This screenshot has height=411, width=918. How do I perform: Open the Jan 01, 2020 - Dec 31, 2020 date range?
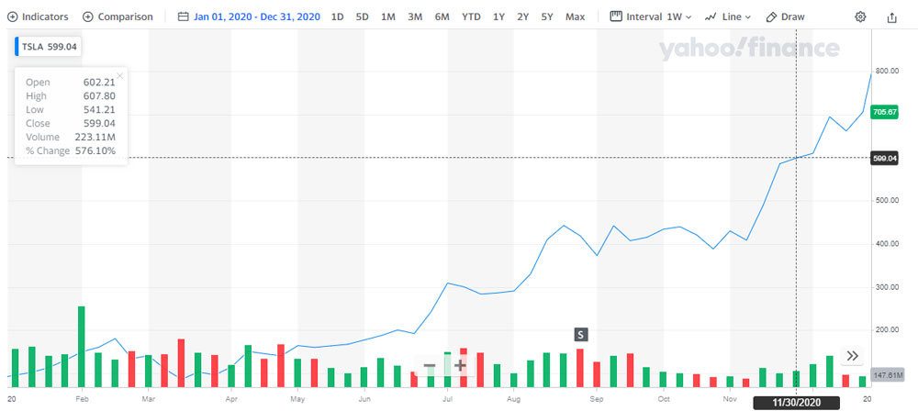257,17
